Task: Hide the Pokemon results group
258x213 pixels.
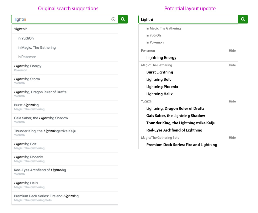Action: click(x=232, y=50)
